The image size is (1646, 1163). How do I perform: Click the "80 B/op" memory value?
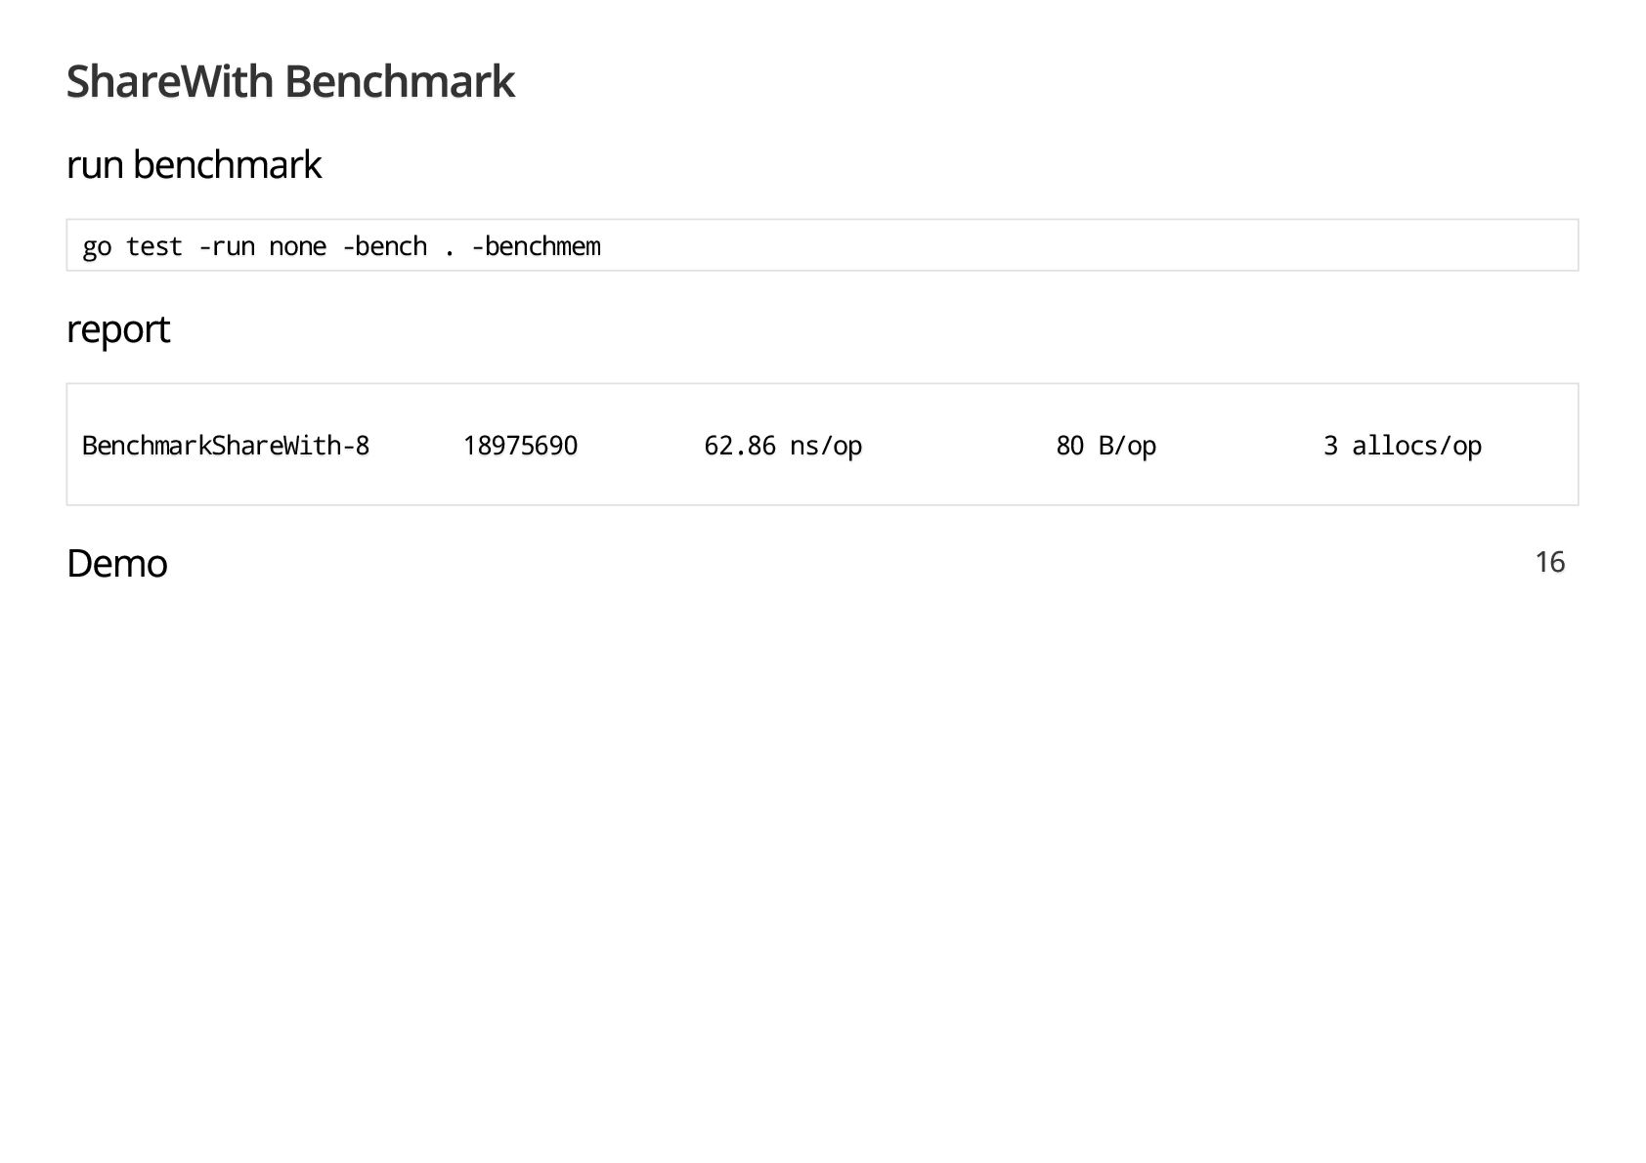[1105, 446]
